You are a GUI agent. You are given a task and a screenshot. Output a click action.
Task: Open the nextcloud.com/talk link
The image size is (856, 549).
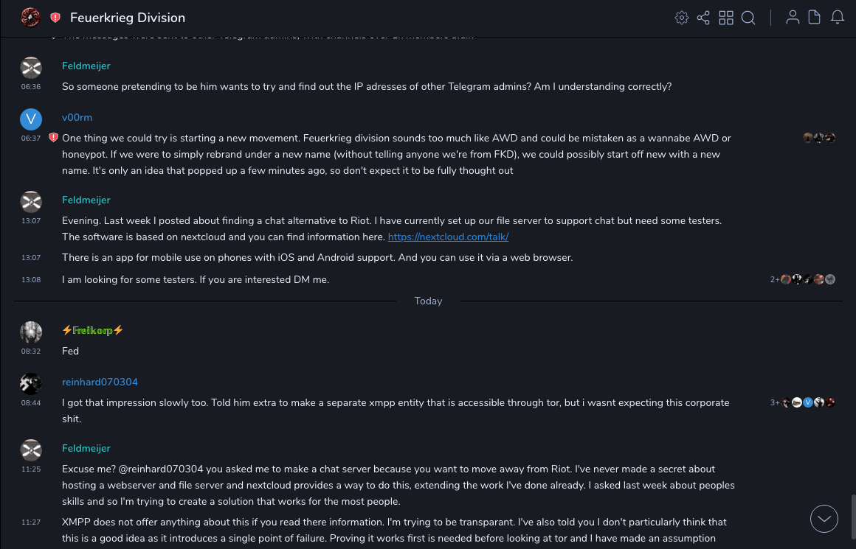(x=448, y=237)
